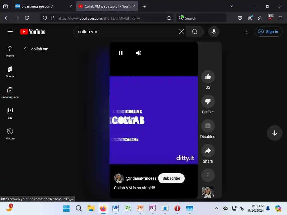Open the extension with 113 badge
The image size is (287, 215).
(x=270, y=17)
